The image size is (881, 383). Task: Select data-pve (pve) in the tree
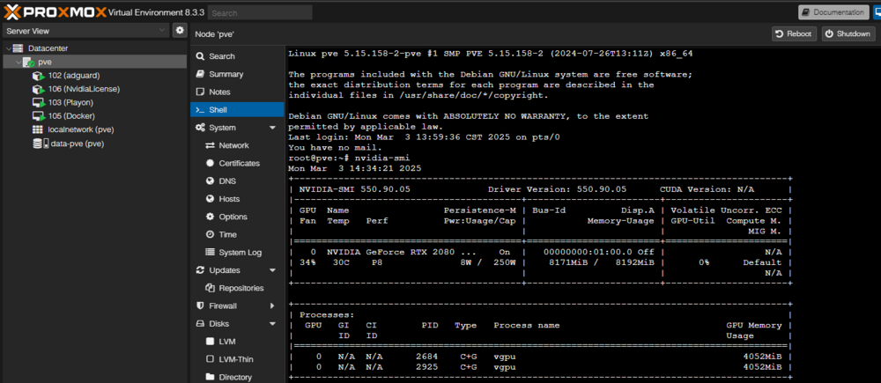pos(93,144)
